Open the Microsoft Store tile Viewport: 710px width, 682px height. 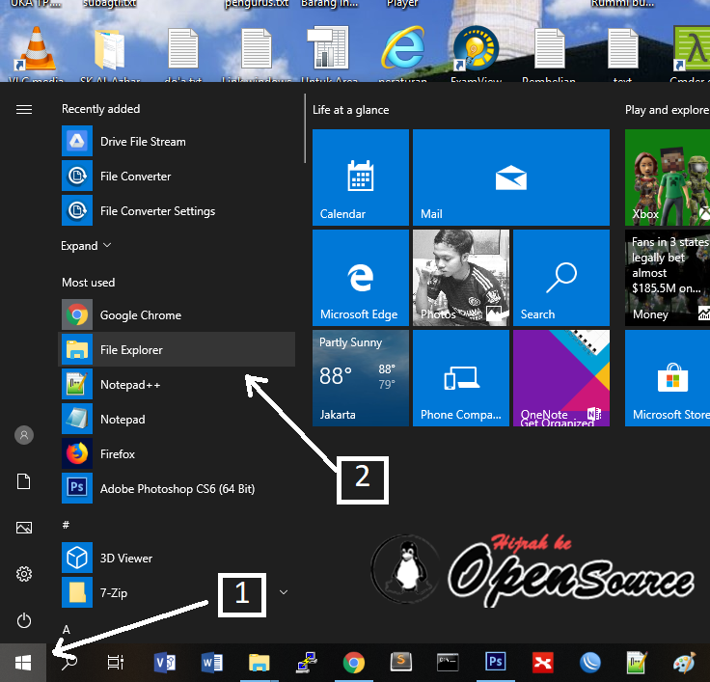(x=668, y=378)
